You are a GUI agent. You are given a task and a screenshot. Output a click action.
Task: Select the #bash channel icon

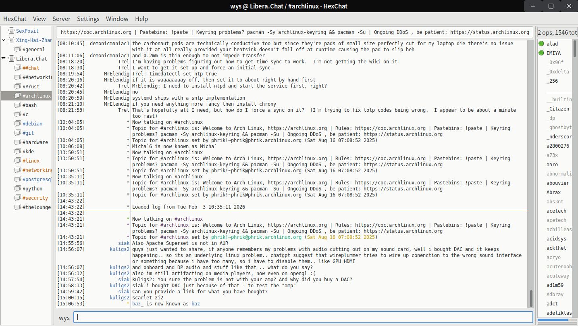point(17,105)
